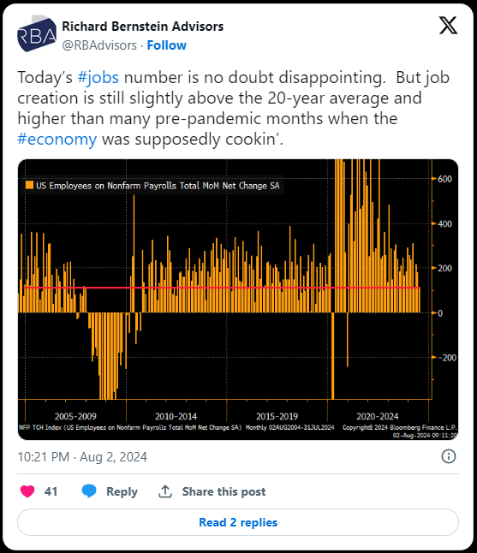477x553 pixels.
Task: Click the orange legend swatch in chart
Action: click(x=30, y=185)
